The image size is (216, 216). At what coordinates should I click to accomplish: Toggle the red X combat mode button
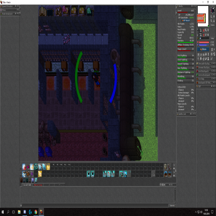[x=204, y=30]
